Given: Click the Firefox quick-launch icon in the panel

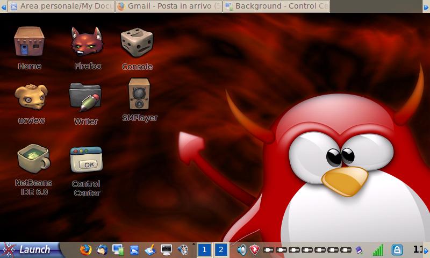Looking at the screenshot, I should click(86, 250).
